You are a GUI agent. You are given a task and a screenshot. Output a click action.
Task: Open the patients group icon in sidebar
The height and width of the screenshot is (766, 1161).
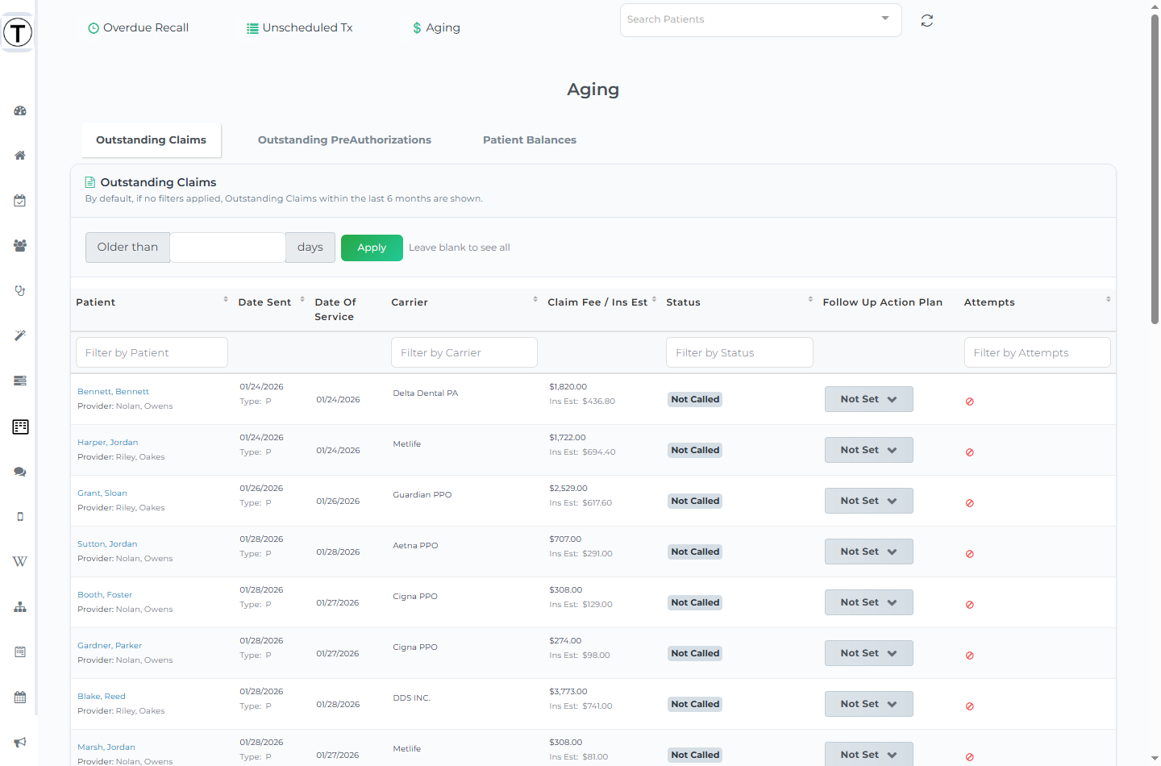20,246
